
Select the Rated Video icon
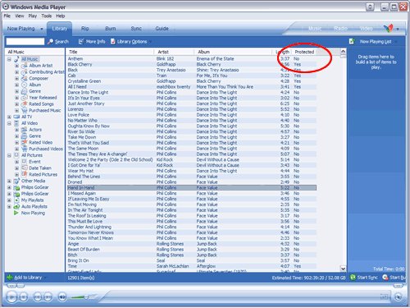pyautogui.click(x=25, y=142)
